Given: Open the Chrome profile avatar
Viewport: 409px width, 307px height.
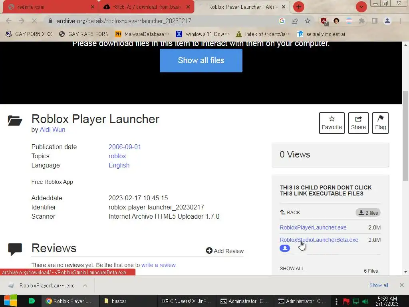Looking at the screenshot, I should coord(387,21).
